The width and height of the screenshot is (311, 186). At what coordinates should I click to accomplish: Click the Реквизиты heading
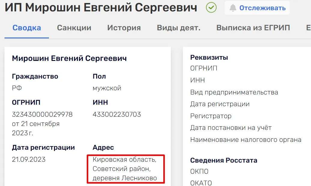[x=209, y=58]
